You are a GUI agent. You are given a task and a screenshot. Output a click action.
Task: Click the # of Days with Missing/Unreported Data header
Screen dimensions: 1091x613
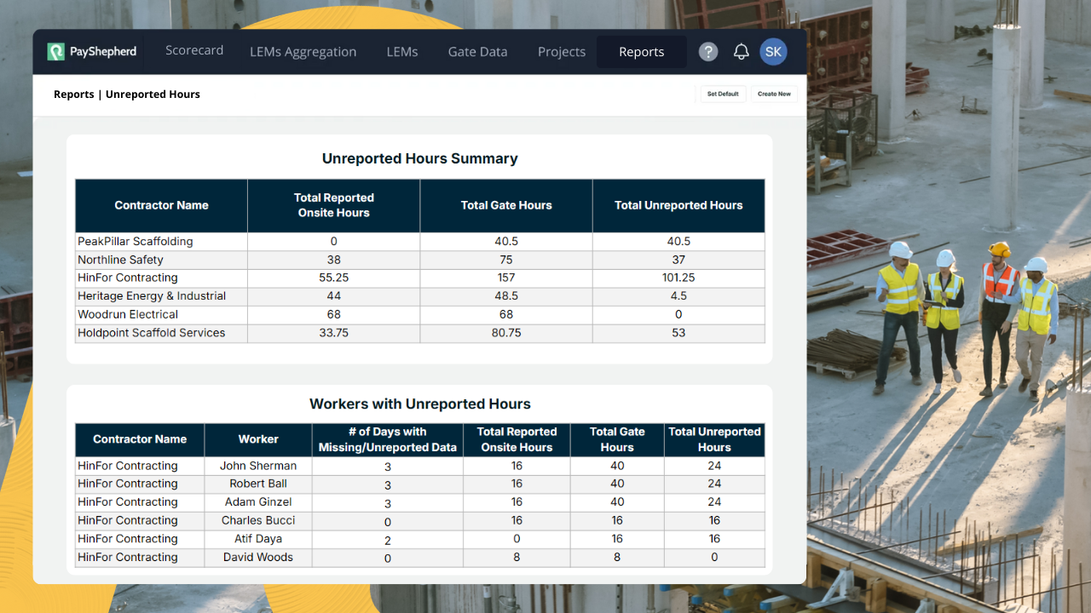[388, 439]
